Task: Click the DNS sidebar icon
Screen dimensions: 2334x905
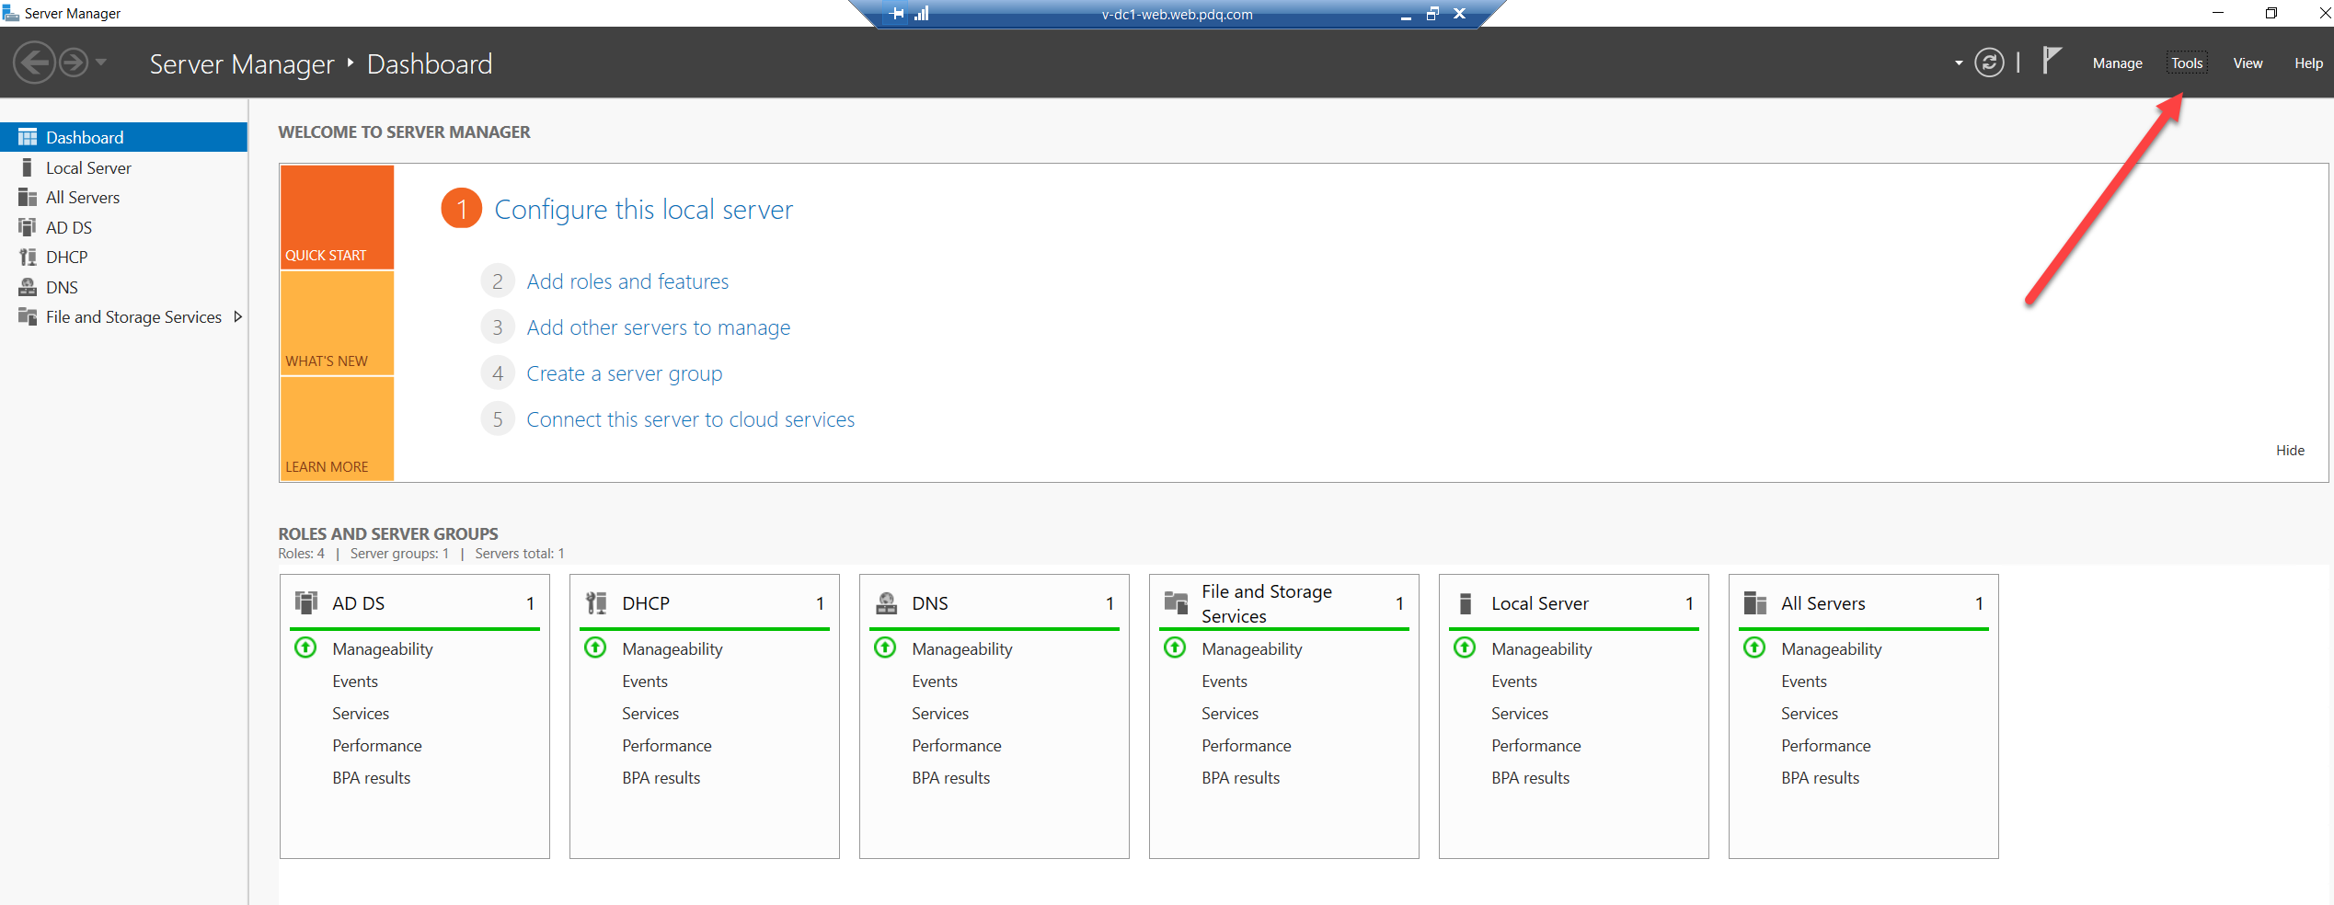Action: coord(28,287)
